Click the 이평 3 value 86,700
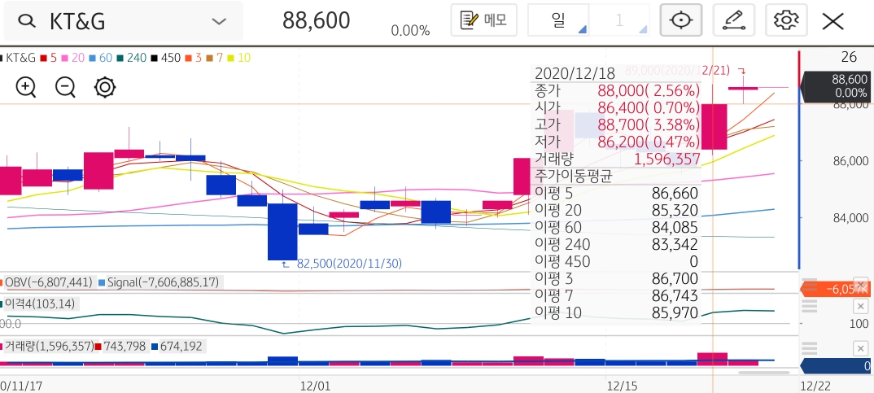Viewport: 874px width, 393px height. point(675,279)
